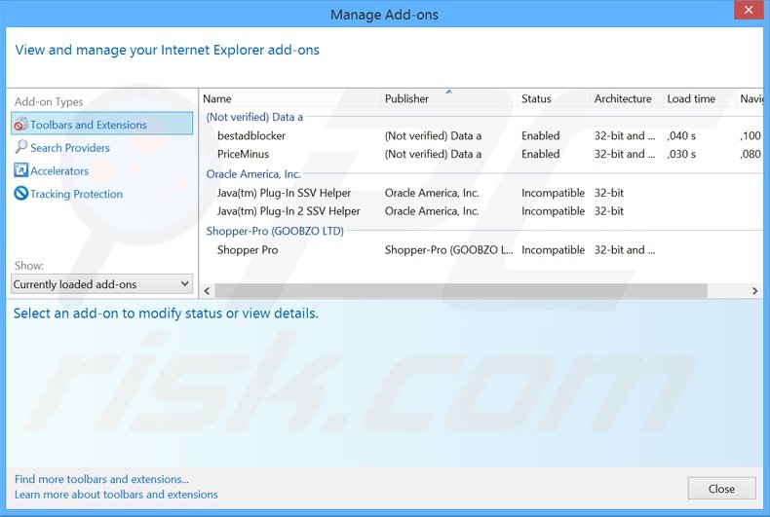Click the Search Providers magnifier icon
The height and width of the screenshot is (517, 770).
pos(20,148)
